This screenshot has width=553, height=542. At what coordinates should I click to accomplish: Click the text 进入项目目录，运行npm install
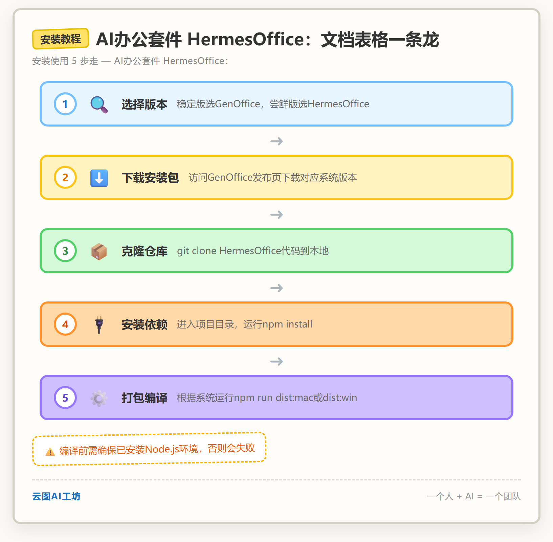[x=245, y=324]
